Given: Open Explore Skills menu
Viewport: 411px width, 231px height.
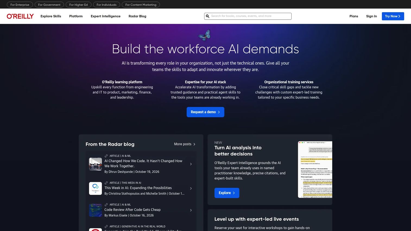Looking at the screenshot, I should click(x=51, y=16).
